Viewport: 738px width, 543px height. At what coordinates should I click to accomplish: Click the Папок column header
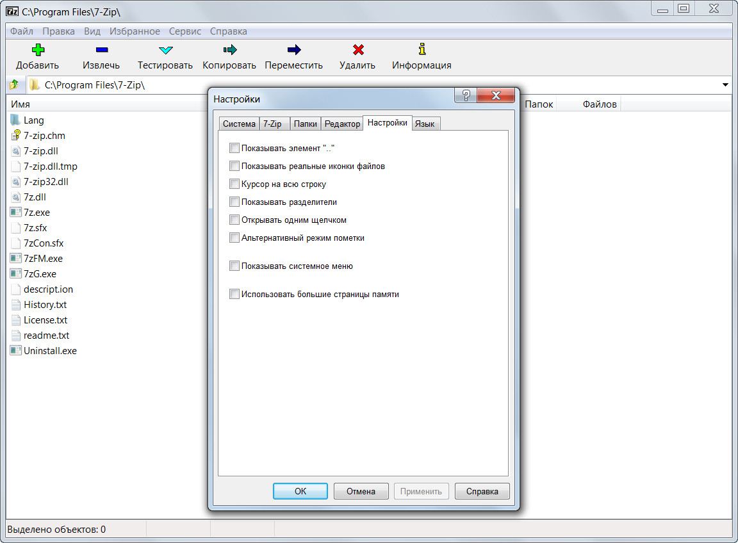pos(539,104)
